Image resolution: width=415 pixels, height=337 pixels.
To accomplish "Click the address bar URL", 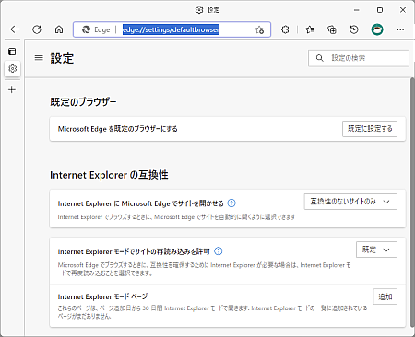I will [x=171, y=29].
